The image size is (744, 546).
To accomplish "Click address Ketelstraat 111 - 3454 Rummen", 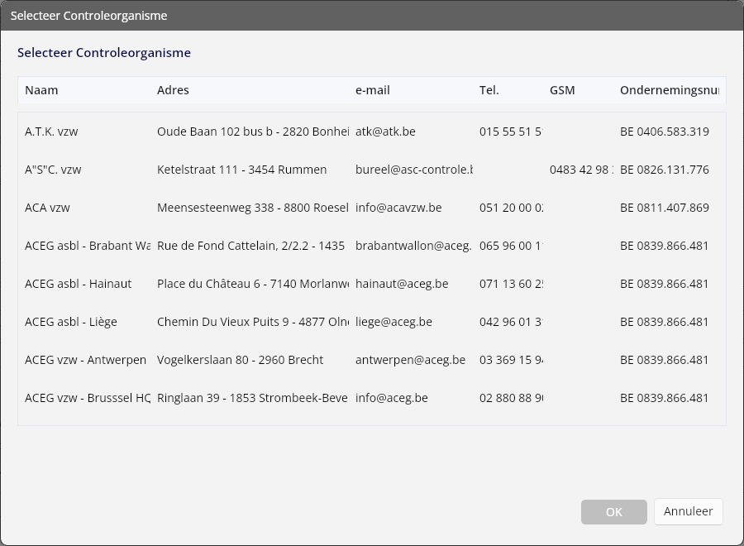I will pyautogui.click(x=242, y=170).
